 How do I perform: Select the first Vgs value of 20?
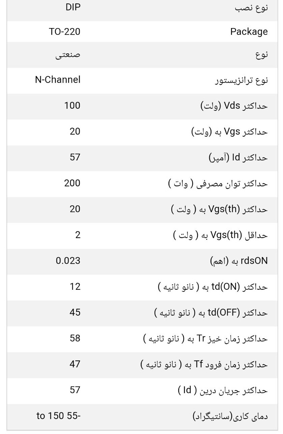tap(75, 131)
